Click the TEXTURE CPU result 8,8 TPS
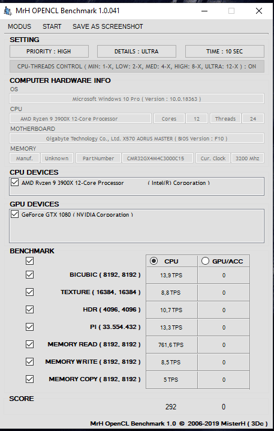The height and width of the screenshot is (431, 274). (x=171, y=292)
